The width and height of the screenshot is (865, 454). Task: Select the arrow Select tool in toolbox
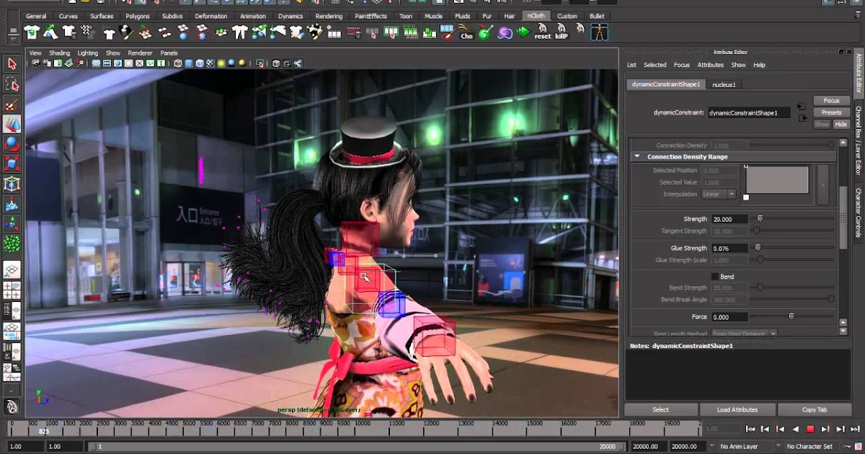(x=12, y=64)
